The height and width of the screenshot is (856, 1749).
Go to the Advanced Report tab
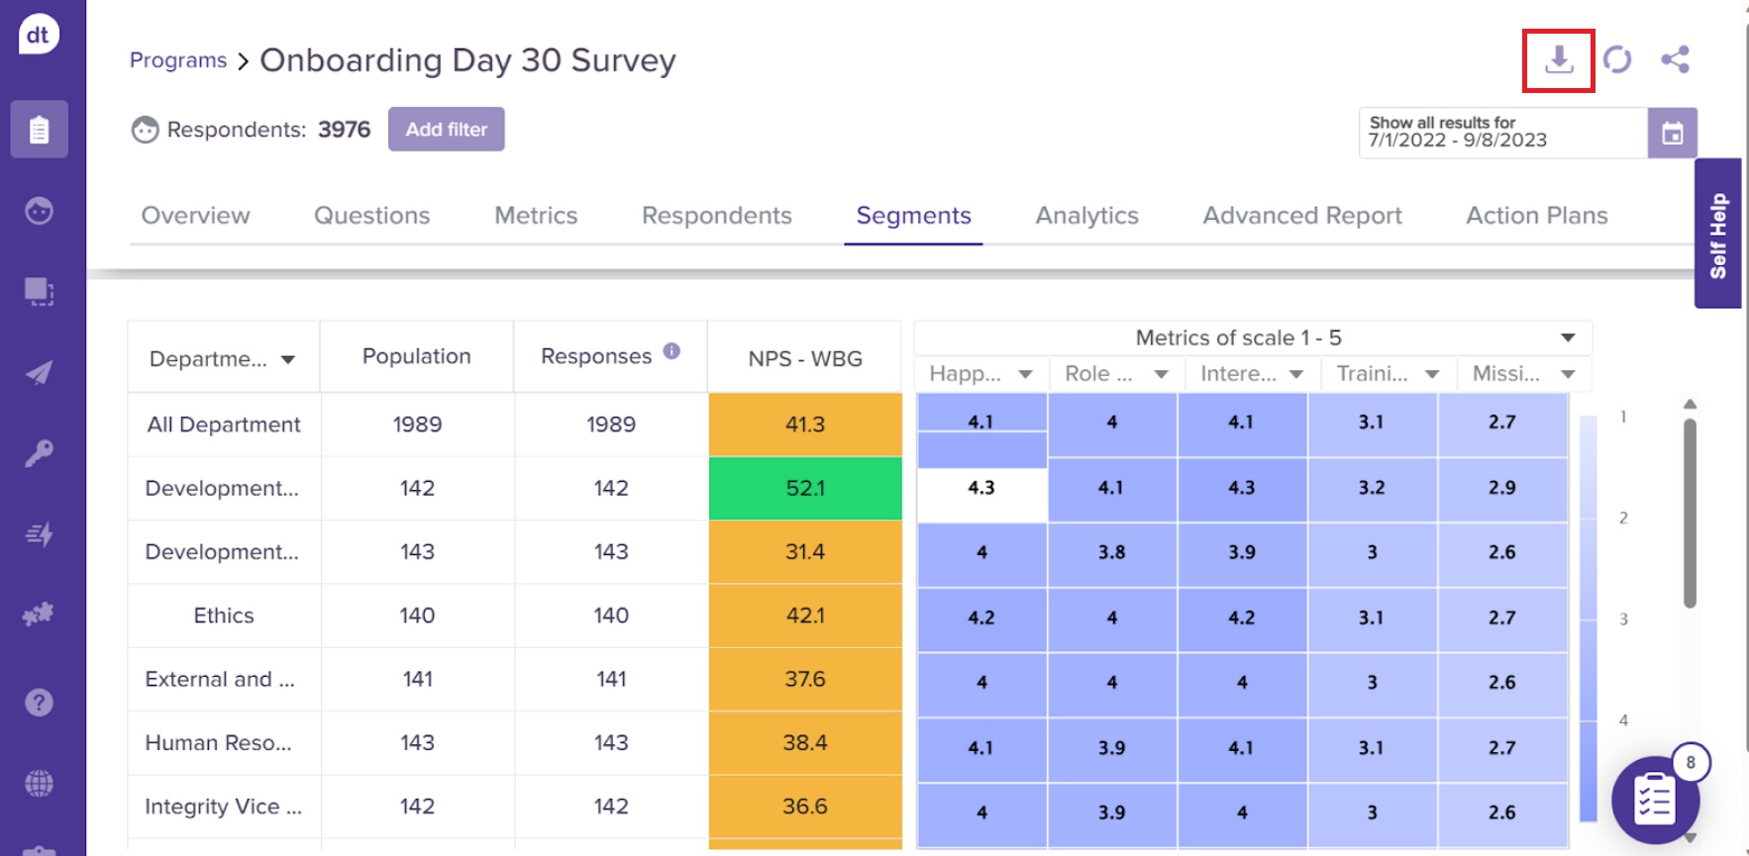[1301, 216]
